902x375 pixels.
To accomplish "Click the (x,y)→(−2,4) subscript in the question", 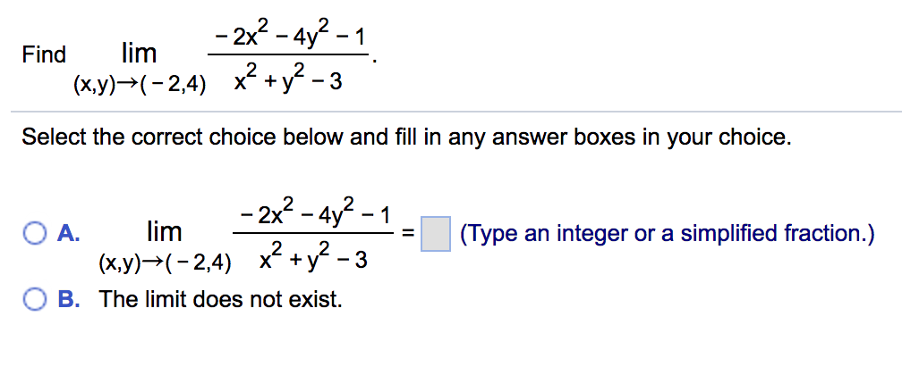I will (139, 85).
